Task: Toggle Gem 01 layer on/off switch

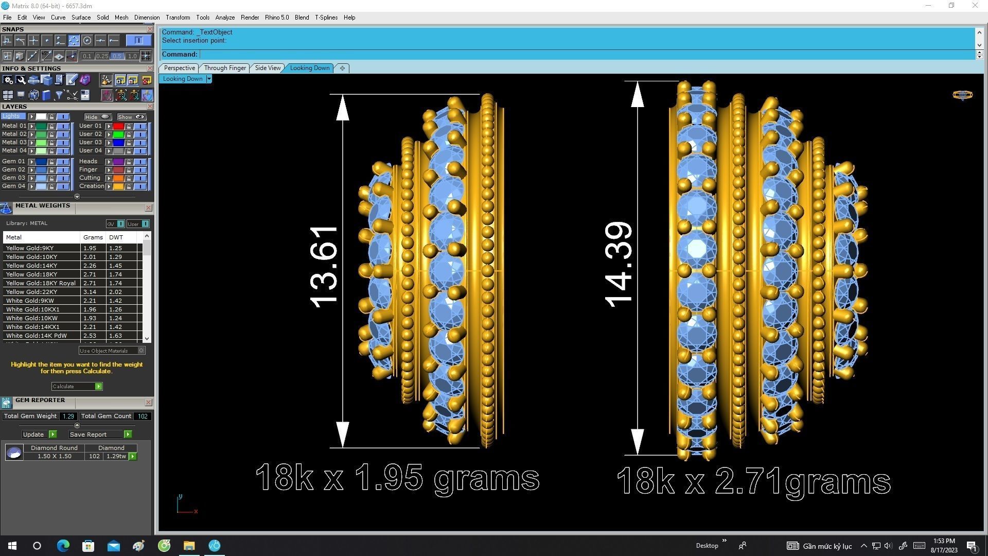Action: (63, 162)
